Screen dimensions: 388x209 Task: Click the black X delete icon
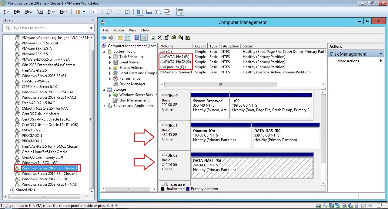pyautogui.click(x=160, y=37)
